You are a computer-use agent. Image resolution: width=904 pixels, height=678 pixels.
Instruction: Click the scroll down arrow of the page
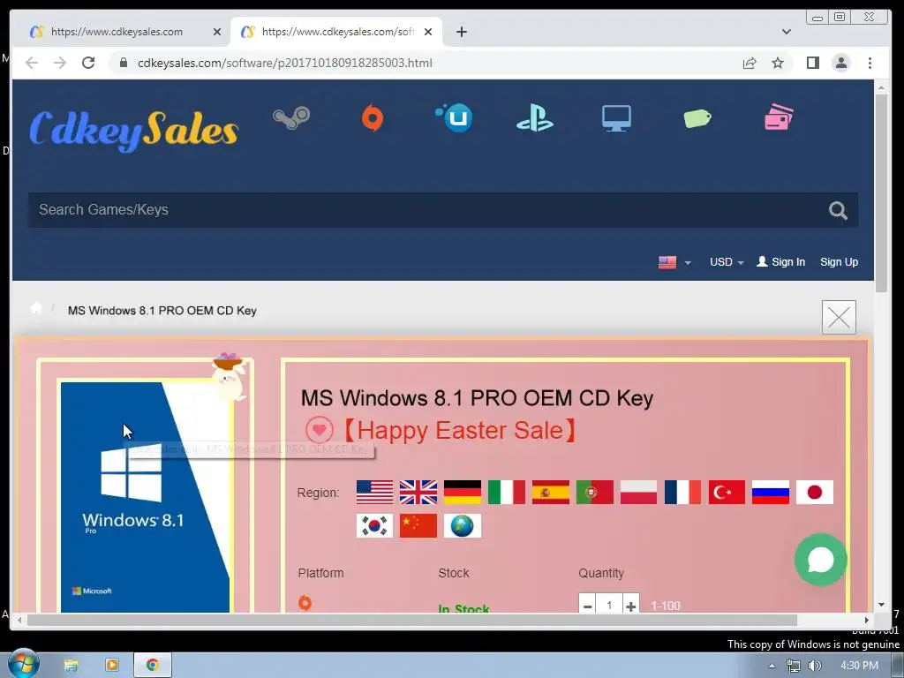881,605
